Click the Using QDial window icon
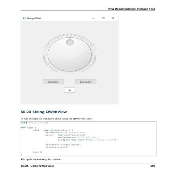Image resolution: width=176 pixels, height=176 pixels. point(24,18)
